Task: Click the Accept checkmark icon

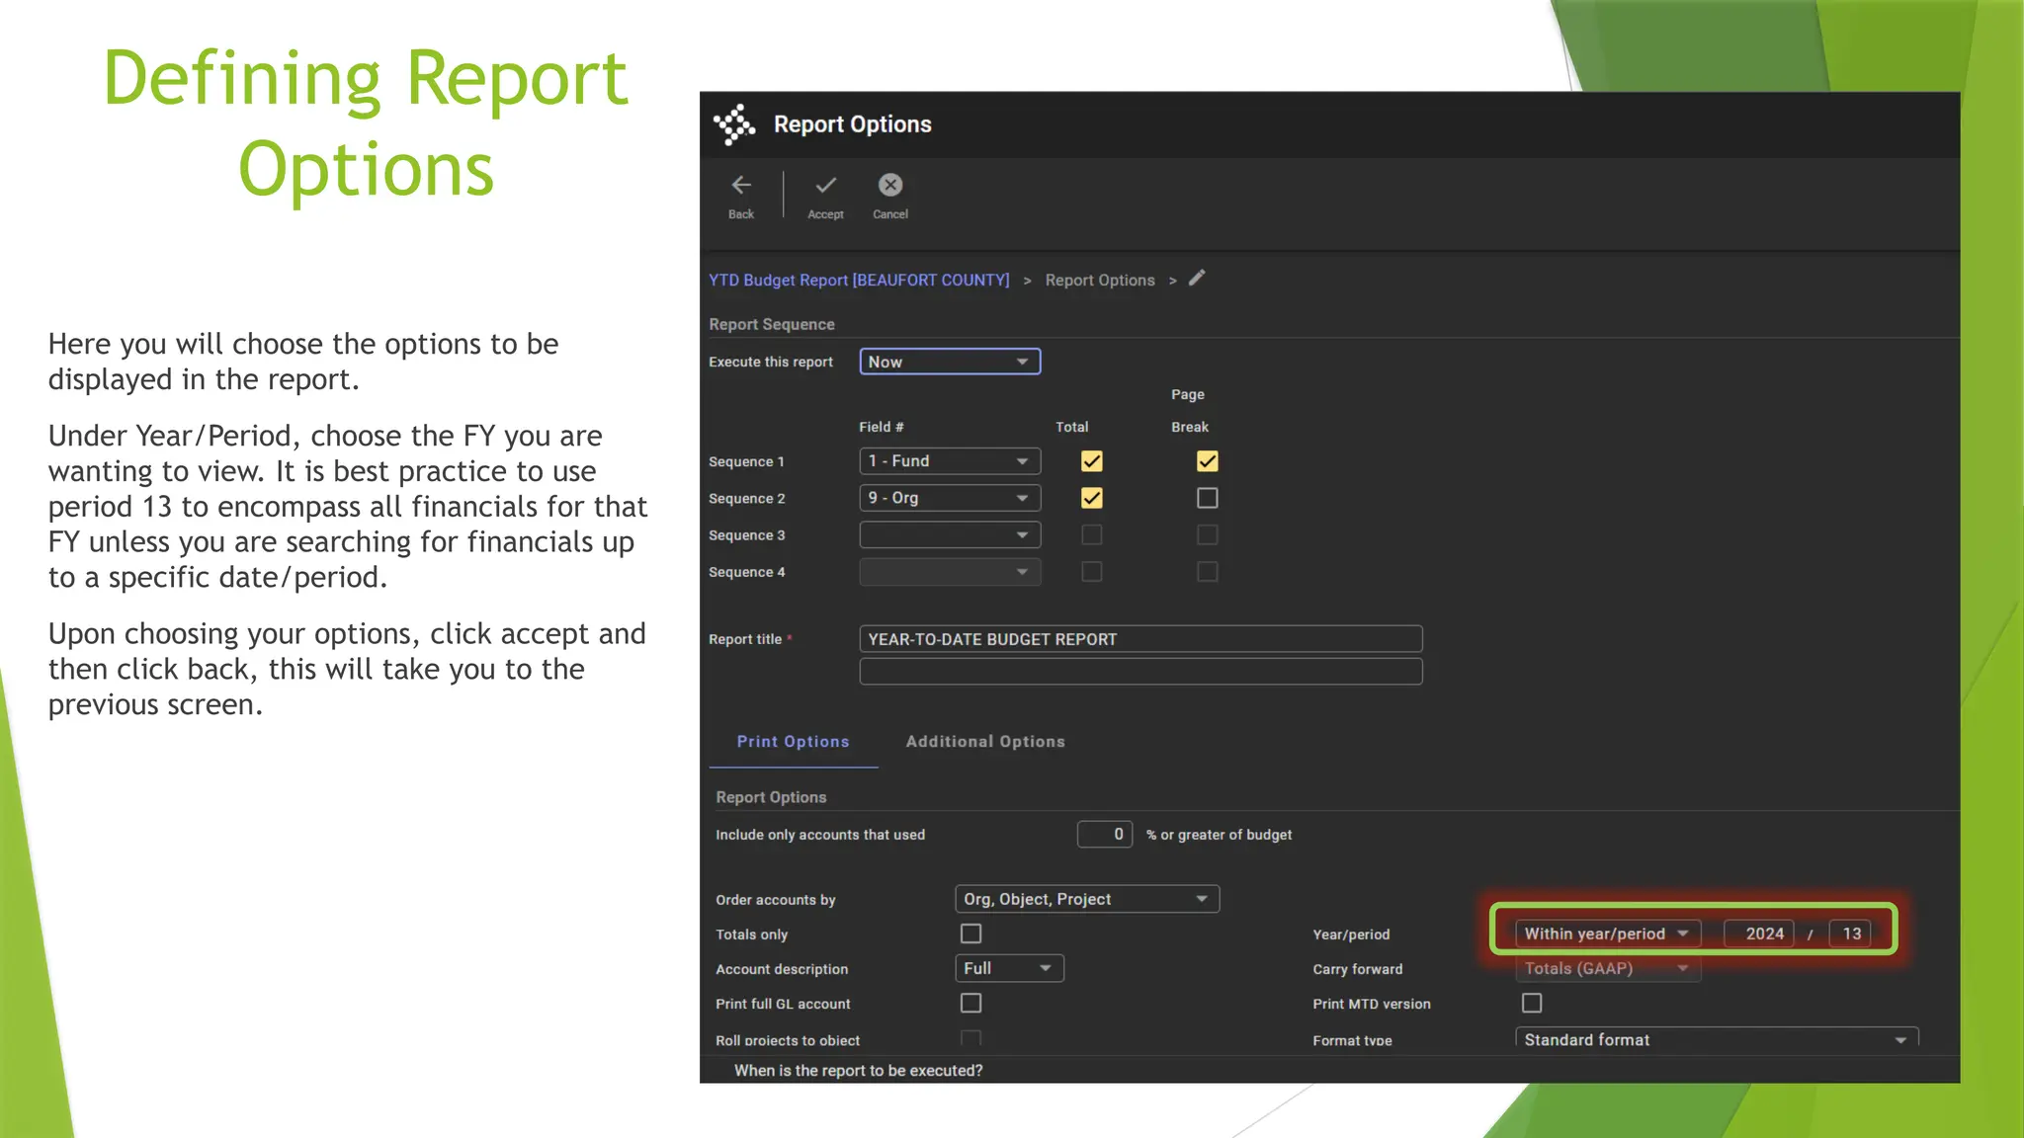Action: [825, 186]
